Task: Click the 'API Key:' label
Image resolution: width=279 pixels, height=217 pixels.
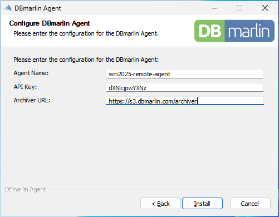Action: coord(25,87)
